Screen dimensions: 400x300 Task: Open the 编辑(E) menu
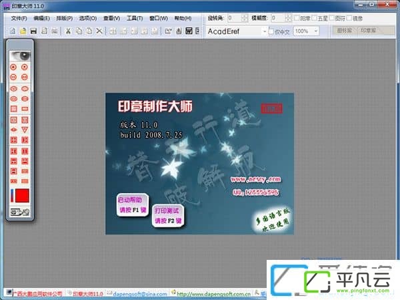(x=41, y=19)
